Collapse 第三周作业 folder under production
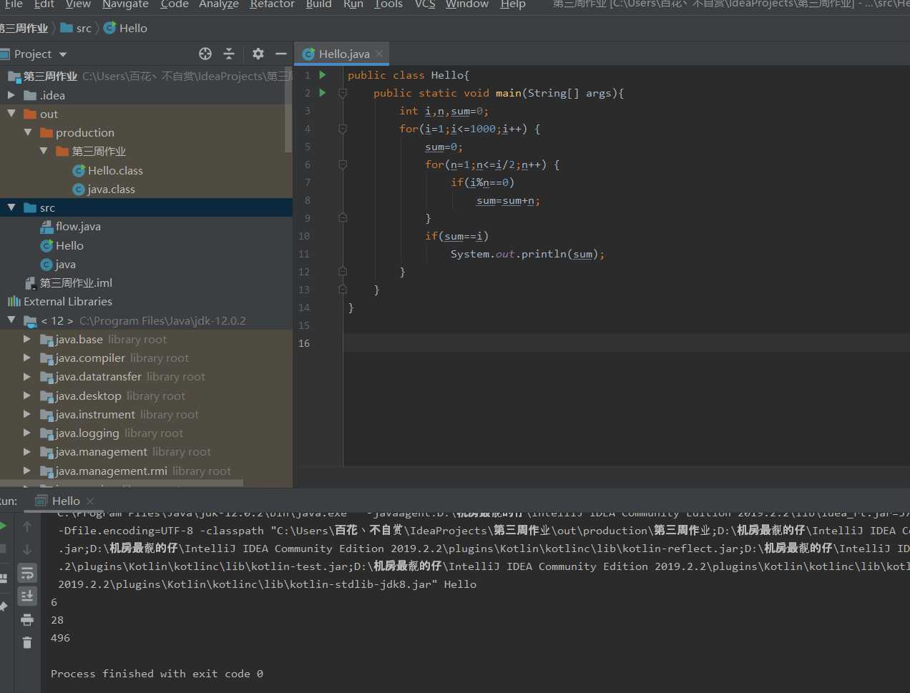910x693 pixels. 44,150
